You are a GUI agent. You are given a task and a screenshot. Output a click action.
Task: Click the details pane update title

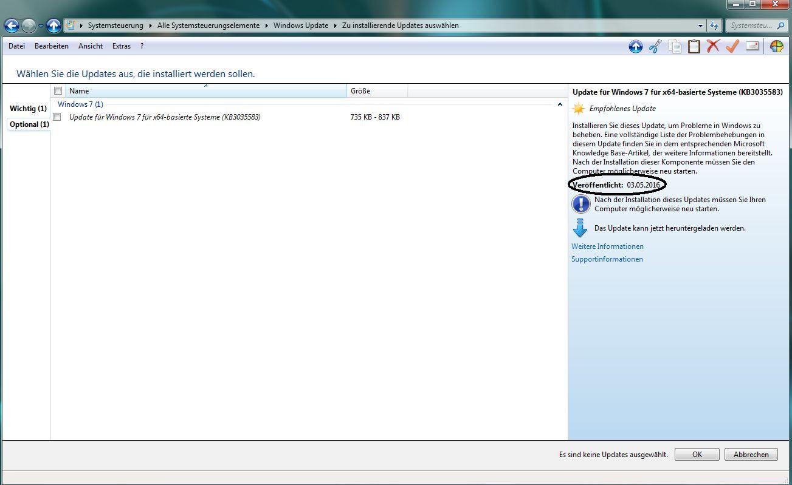pyautogui.click(x=678, y=92)
